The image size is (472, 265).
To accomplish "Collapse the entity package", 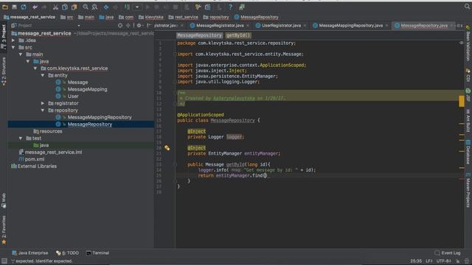I will coord(43,75).
